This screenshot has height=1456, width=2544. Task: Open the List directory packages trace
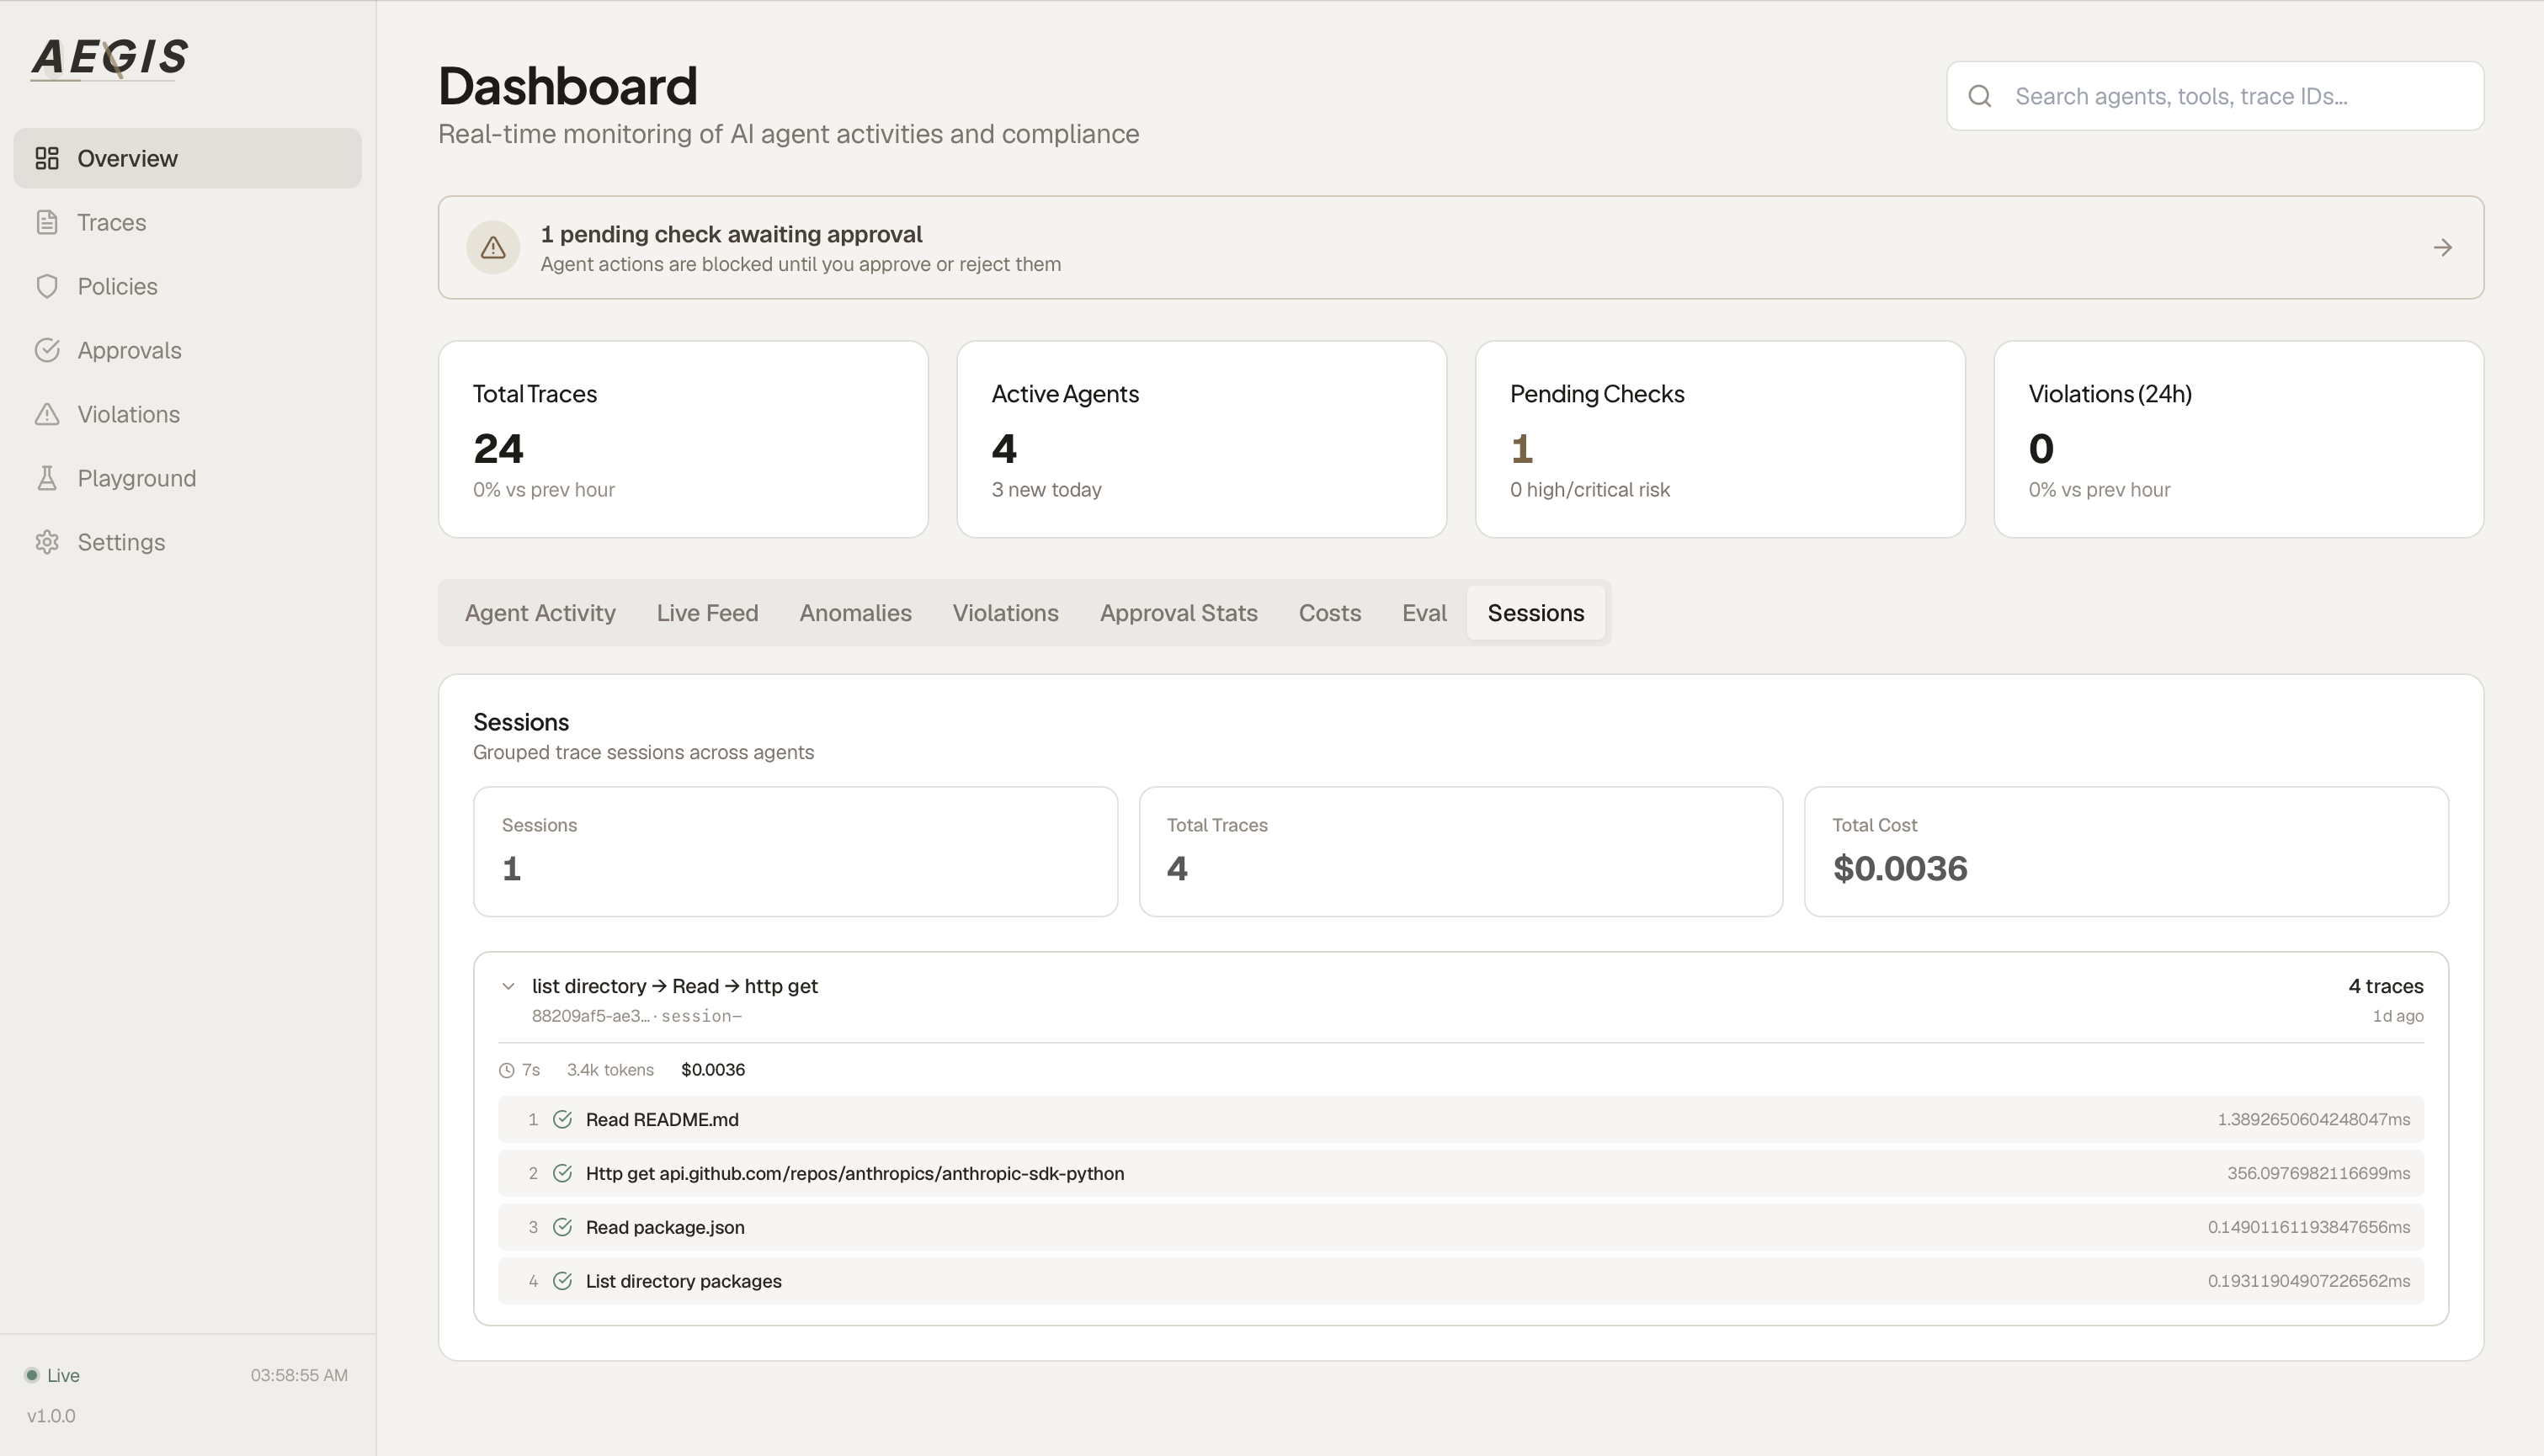point(683,1281)
